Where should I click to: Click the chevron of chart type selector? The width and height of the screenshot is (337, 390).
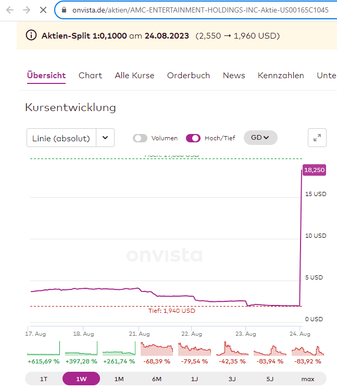pyautogui.click(x=105, y=138)
